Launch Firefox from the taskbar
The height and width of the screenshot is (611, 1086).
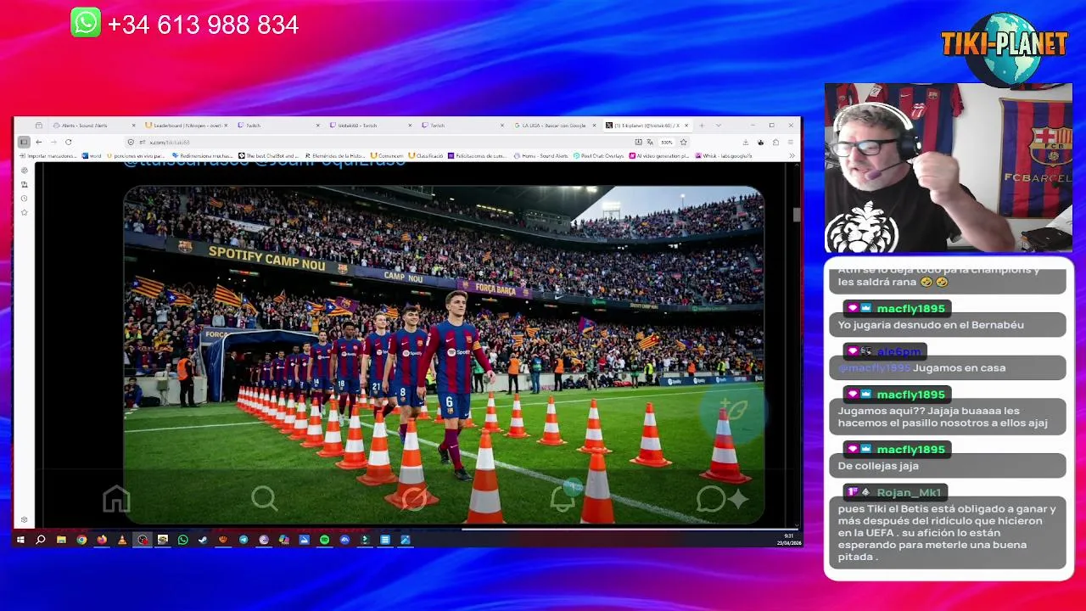pos(102,540)
